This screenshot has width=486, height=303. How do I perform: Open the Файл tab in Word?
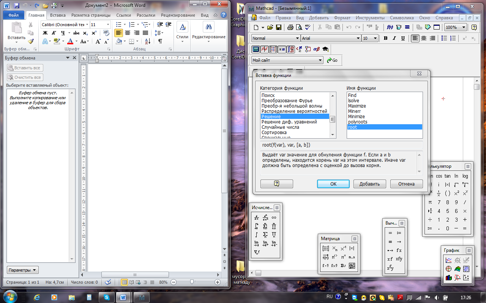tap(14, 15)
